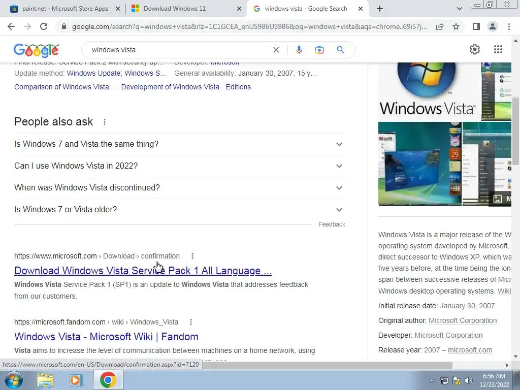The height and width of the screenshot is (390, 520).
Task: Click the Editions link
Action: point(238,87)
